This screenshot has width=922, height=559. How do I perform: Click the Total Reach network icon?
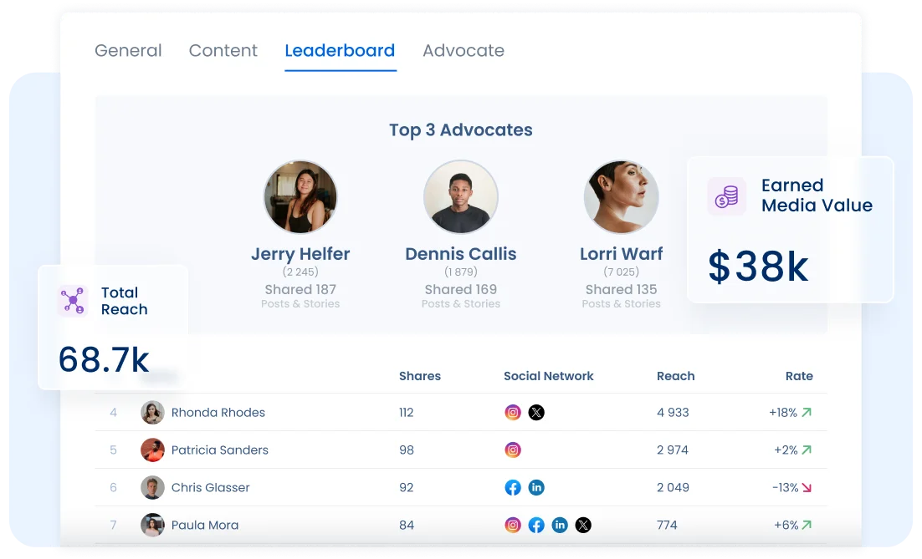(x=73, y=301)
